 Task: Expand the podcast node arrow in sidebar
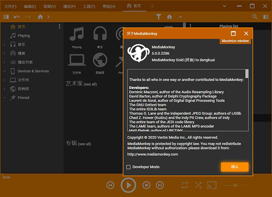[x=5, y=53]
